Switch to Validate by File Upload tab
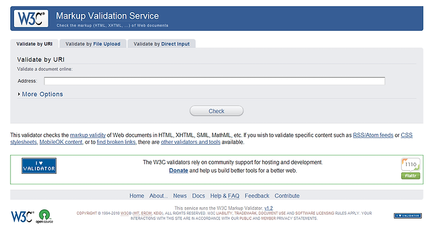 pyautogui.click(x=93, y=44)
